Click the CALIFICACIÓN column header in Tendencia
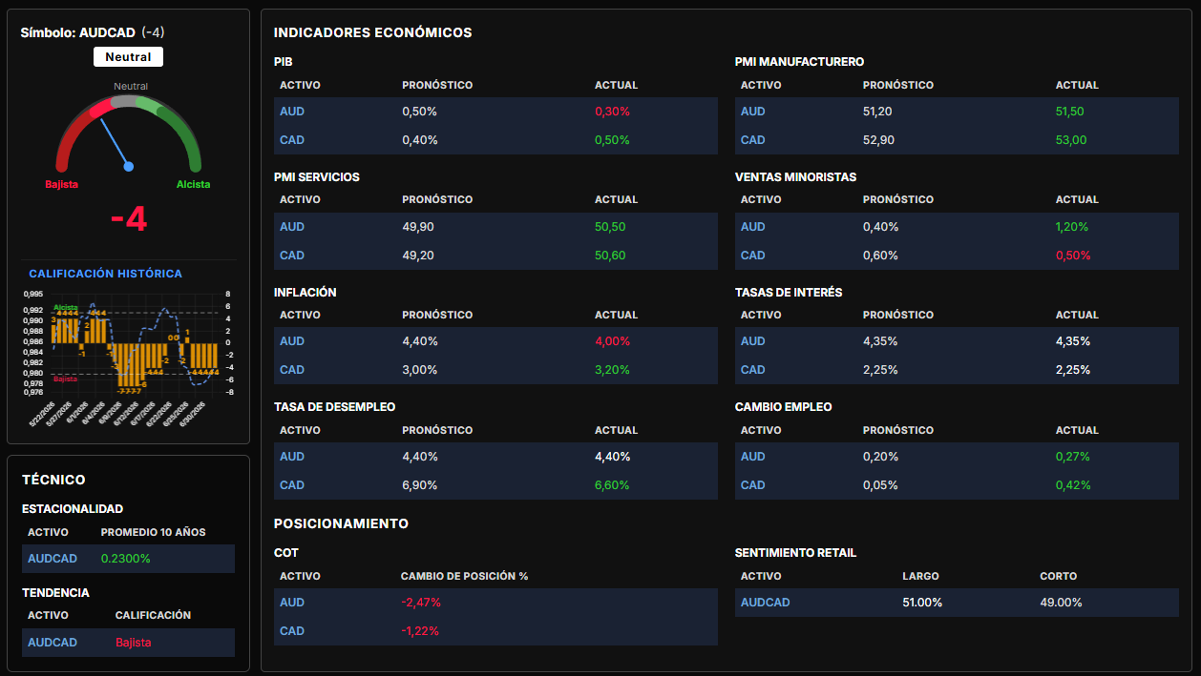 pos(154,616)
